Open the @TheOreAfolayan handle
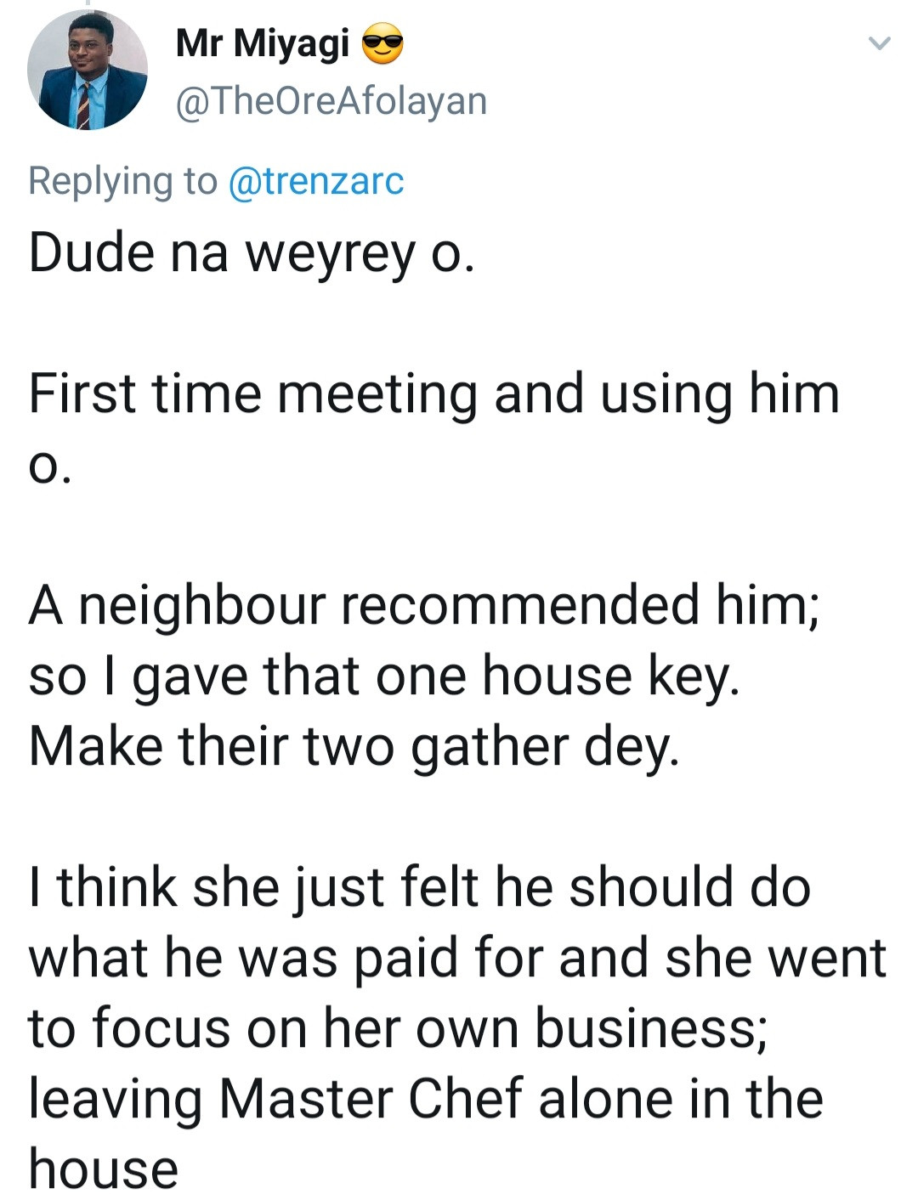Viewport: 918px width, 1194px height. coord(331,100)
